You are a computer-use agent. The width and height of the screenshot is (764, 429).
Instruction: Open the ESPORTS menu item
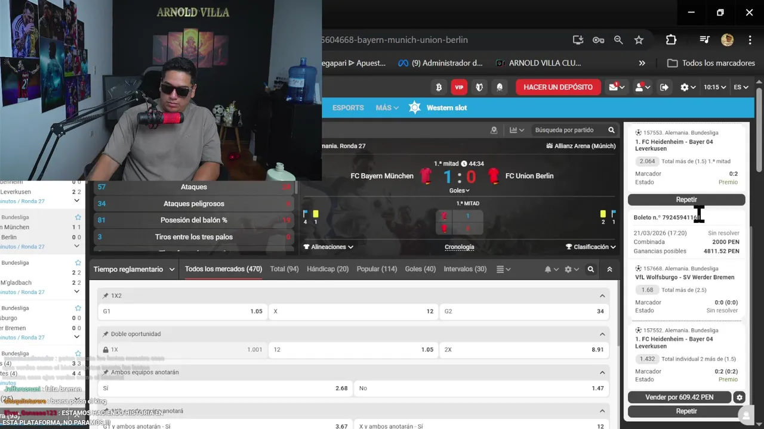point(348,108)
